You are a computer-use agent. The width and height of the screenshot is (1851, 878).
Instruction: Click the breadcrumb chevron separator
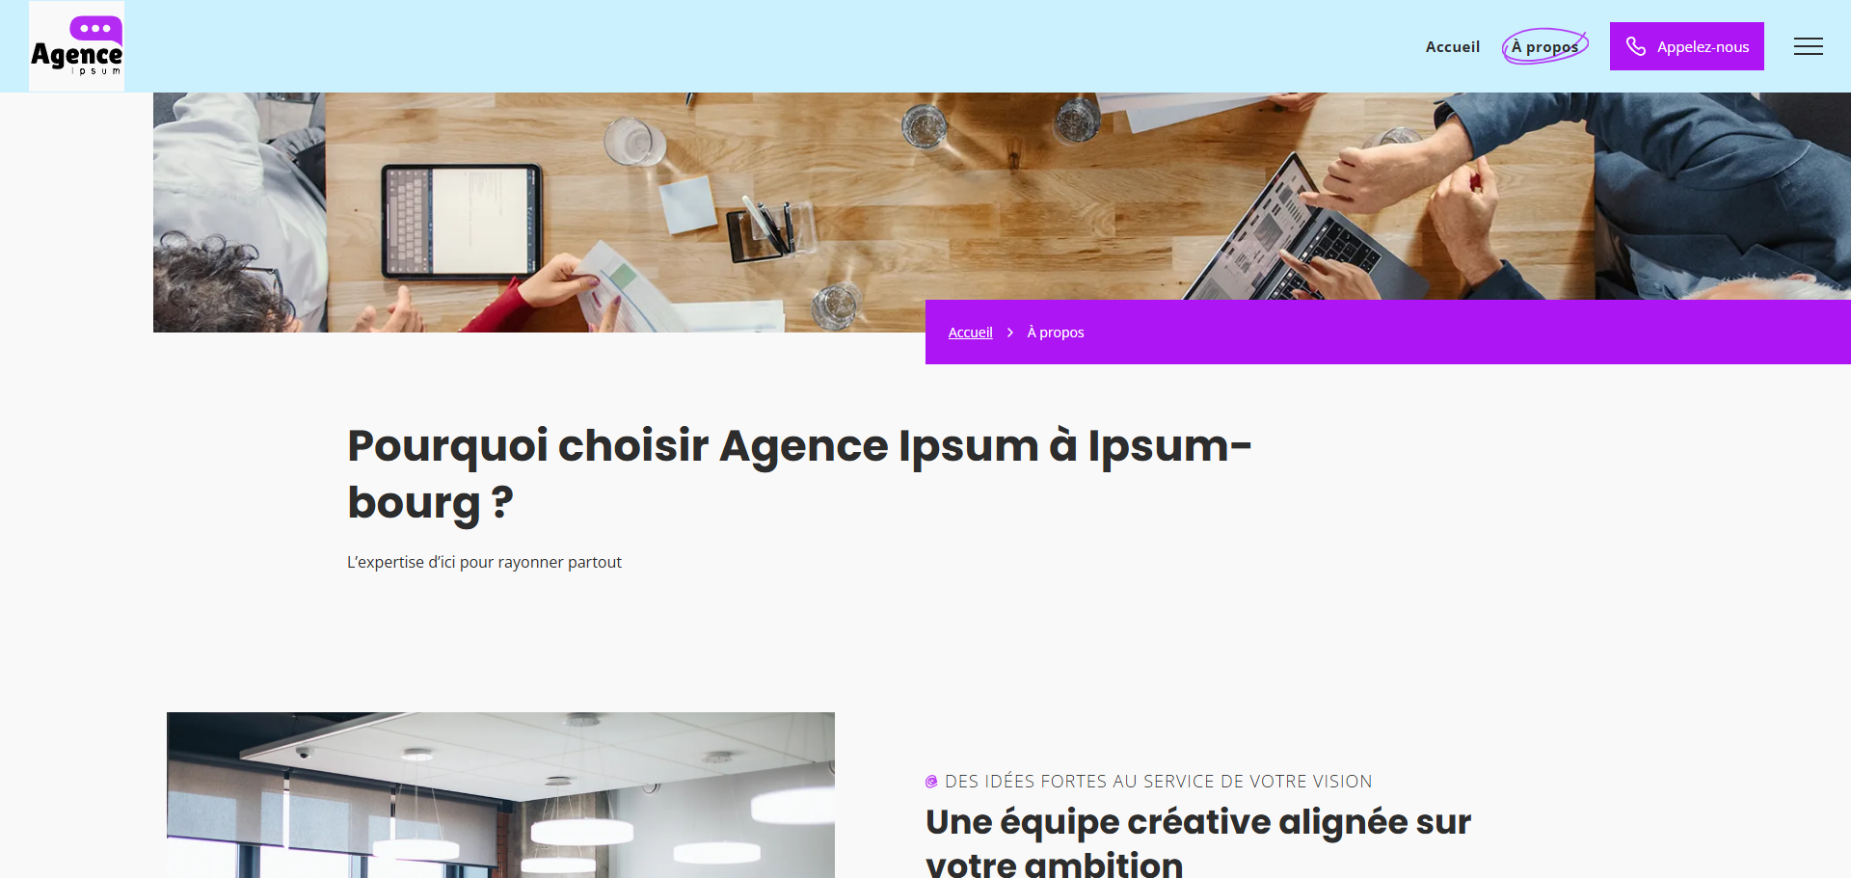pyautogui.click(x=1009, y=333)
